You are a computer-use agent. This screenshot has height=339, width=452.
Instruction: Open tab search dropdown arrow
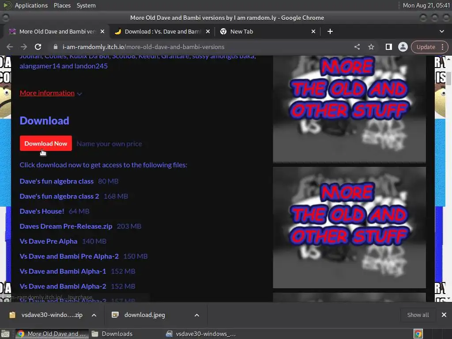coord(441,31)
